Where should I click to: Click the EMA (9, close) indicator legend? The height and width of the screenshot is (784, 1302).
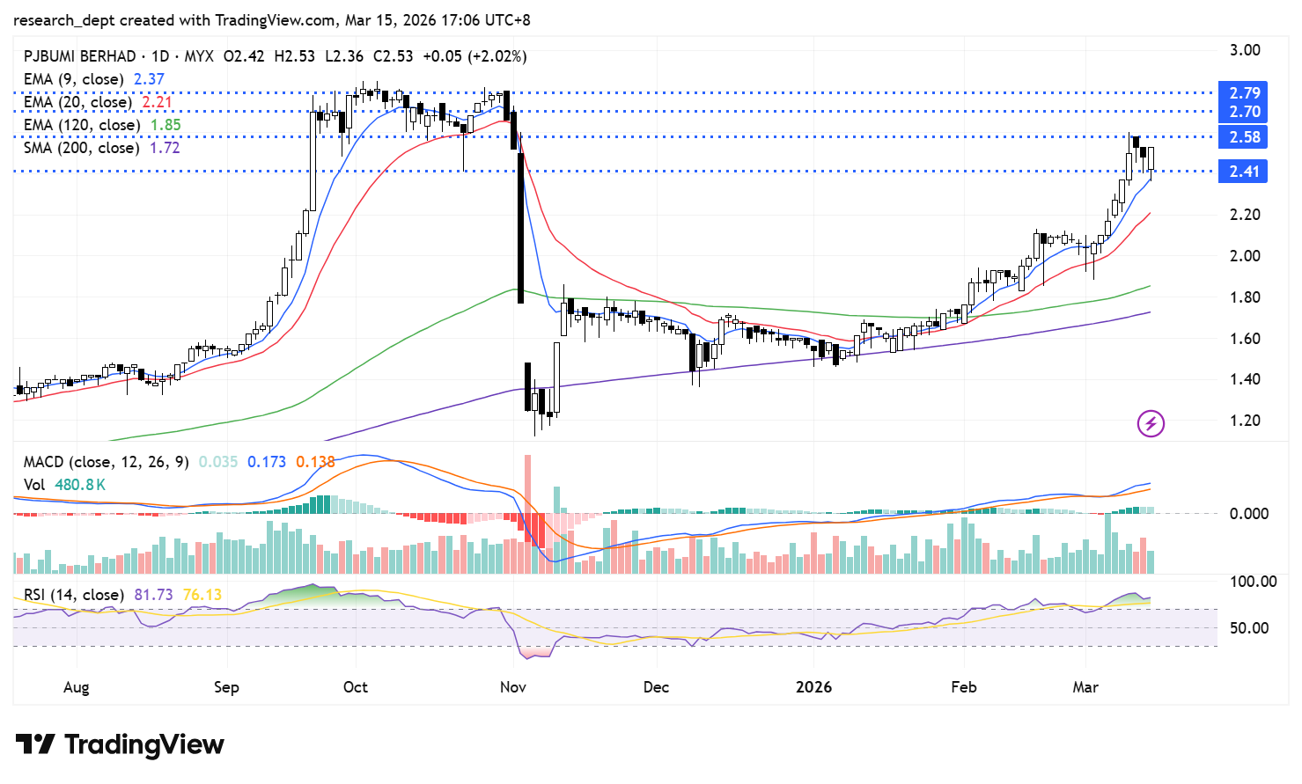(73, 79)
